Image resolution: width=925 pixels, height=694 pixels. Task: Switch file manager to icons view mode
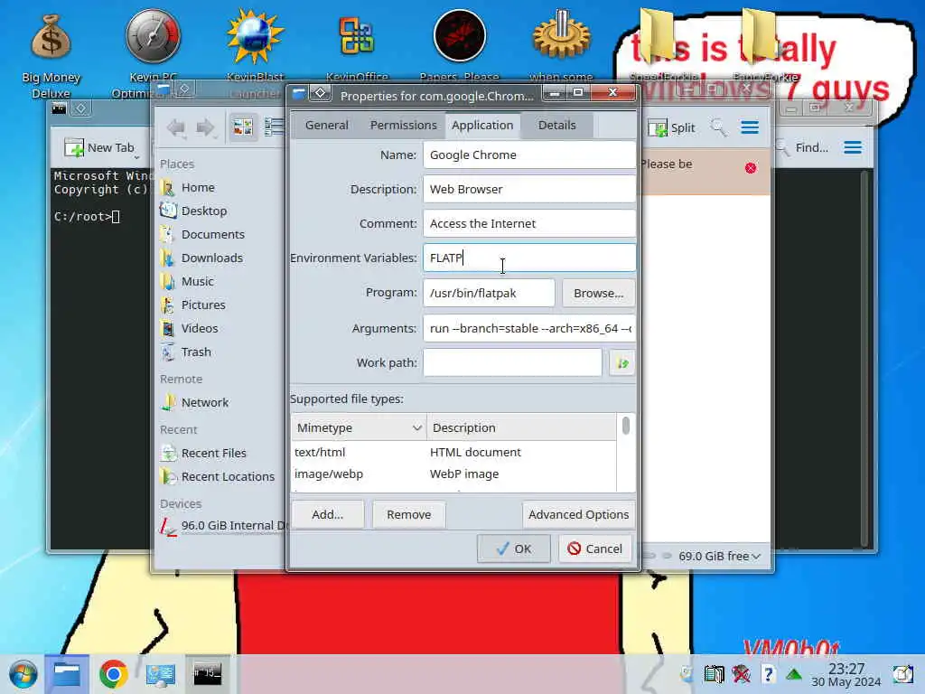243,127
